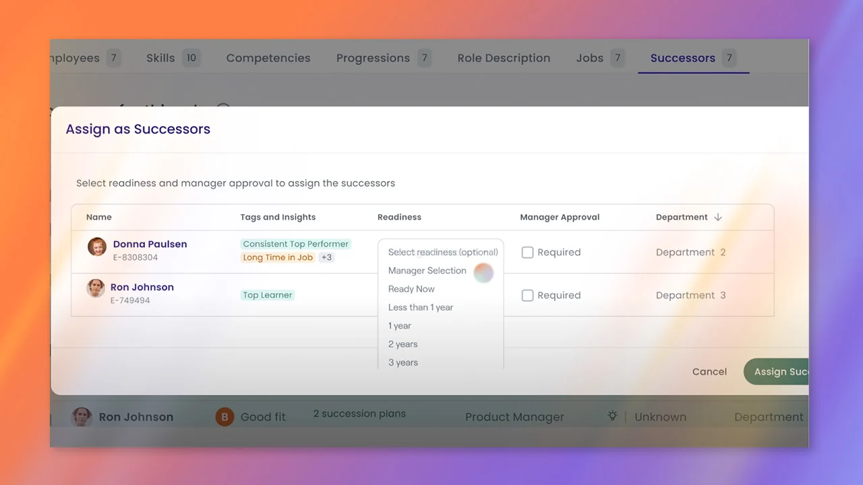Screen dimensions: 863x485
Task: Check Required for Donna Paulsen
Action: pyautogui.click(x=528, y=252)
